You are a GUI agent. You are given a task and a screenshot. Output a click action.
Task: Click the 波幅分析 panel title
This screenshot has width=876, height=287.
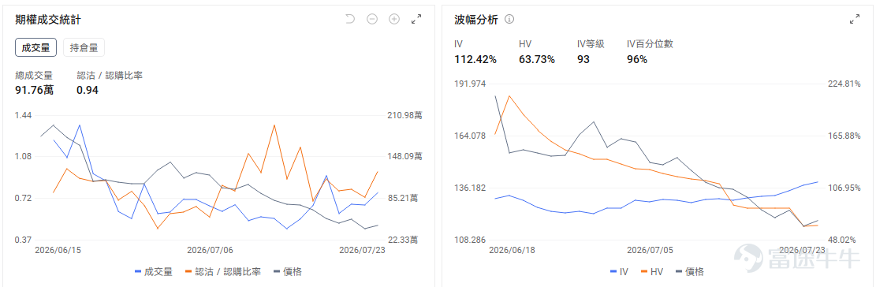[476, 20]
